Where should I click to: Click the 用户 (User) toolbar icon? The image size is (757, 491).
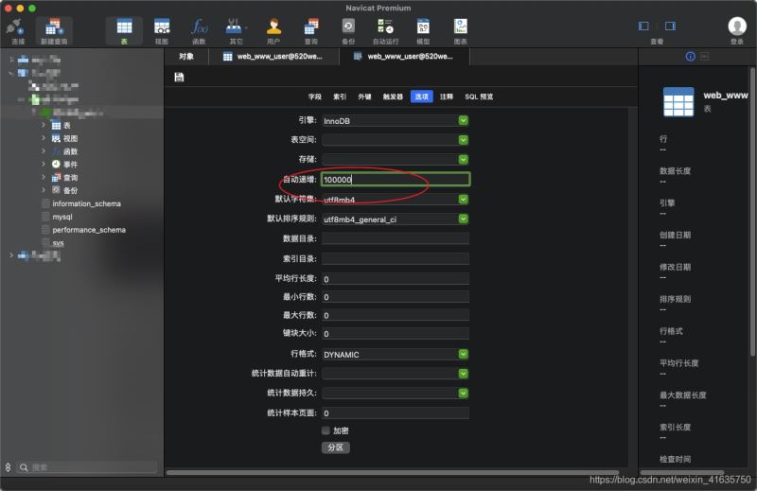coord(273,30)
